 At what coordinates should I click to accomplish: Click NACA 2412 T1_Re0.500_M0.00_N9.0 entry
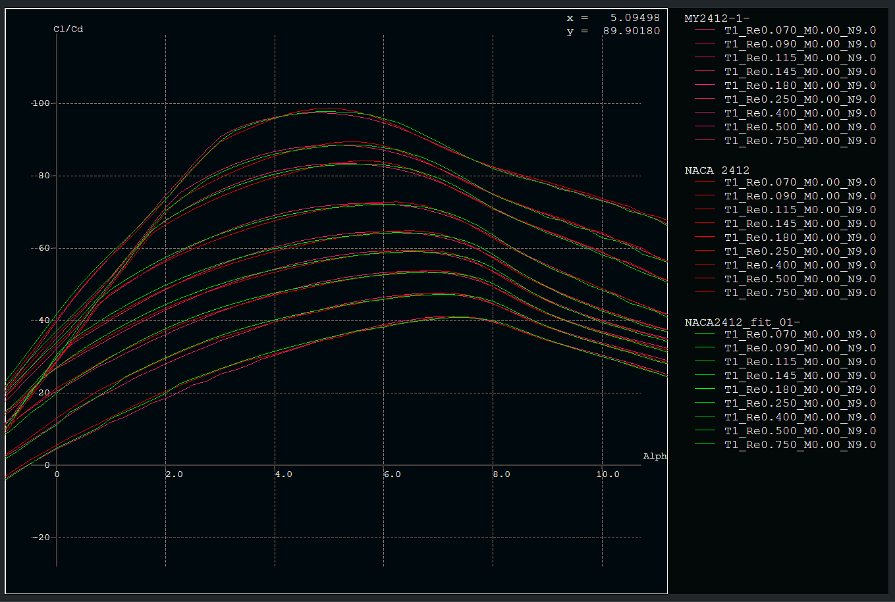click(x=786, y=279)
